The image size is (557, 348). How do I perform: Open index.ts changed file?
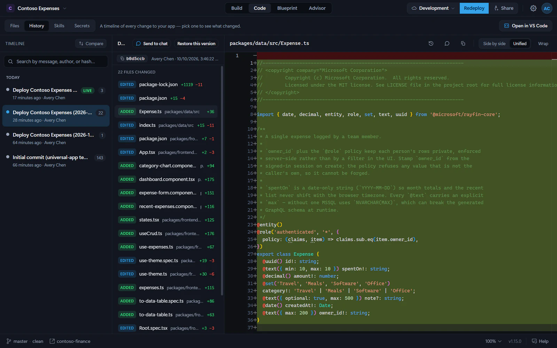point(166,125)
